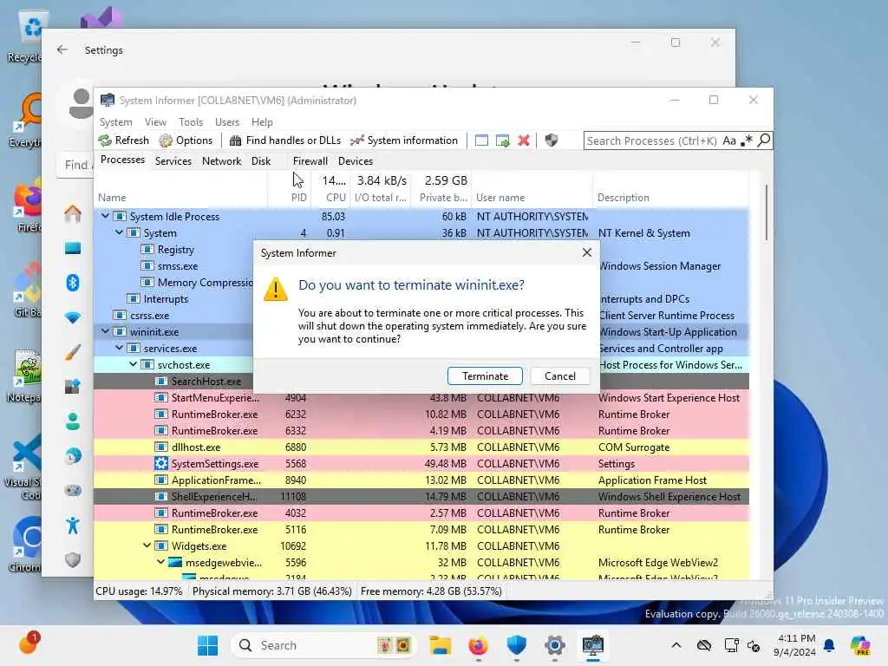Switch to the Disk tab
Image resolution: width=888 pixels, height=666 pixels.
click(x=261, y=160)
